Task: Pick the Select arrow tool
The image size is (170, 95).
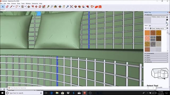Action: pyautogui.click(x=3, y=7)
